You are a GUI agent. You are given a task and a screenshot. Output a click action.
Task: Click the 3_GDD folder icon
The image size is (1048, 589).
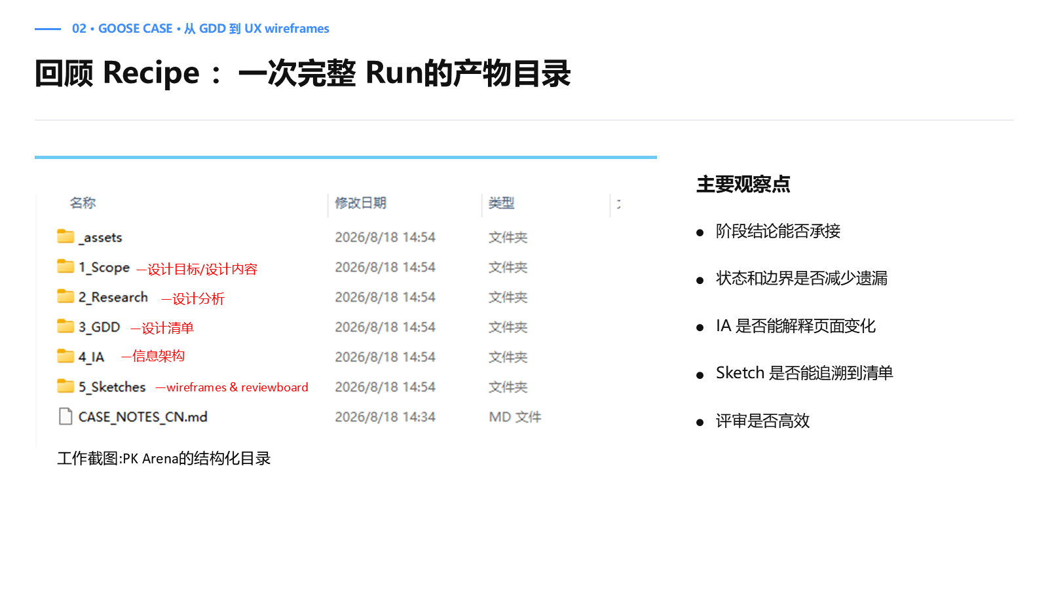click(65, 326)
